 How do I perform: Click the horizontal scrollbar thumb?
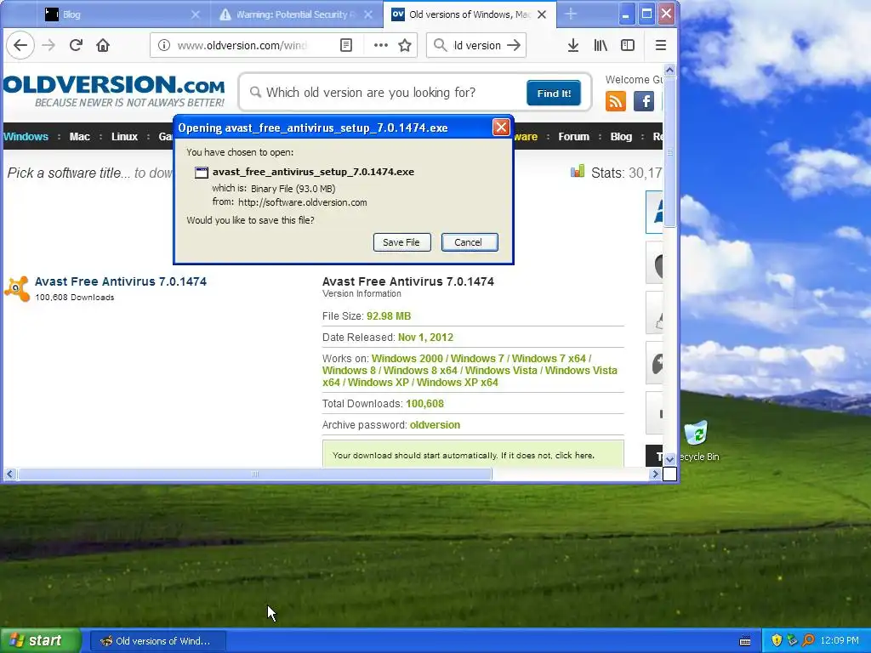(x=255, y=474)
